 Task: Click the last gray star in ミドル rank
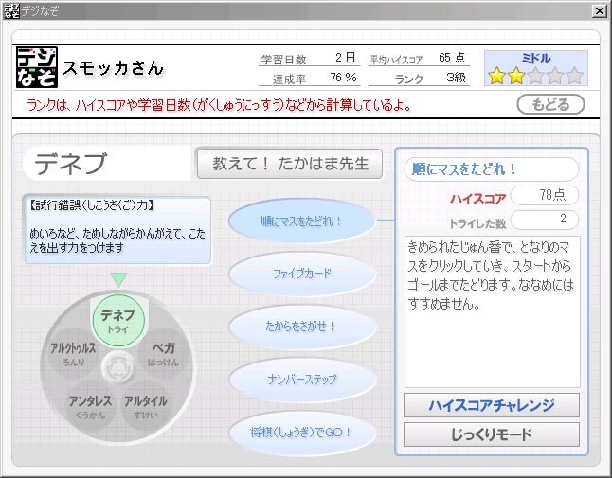[575, 76]
